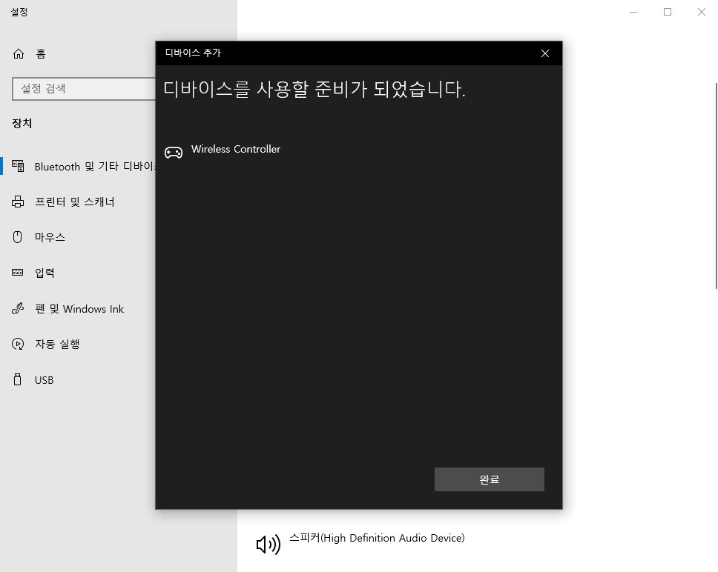718x572 pixels.
Task: Click the USB drive icon
Action: 17,379
